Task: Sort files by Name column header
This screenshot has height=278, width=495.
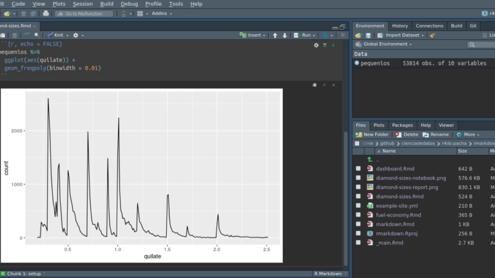Action: click(416, 151)
